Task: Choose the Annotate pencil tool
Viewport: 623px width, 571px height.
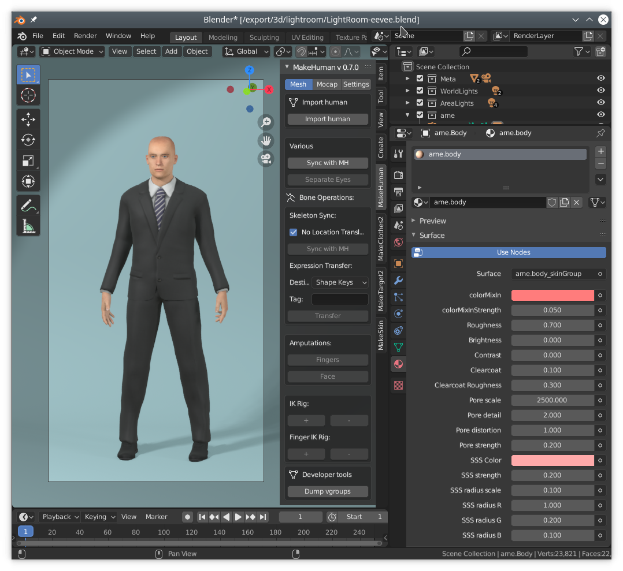Action: [28, 206]
